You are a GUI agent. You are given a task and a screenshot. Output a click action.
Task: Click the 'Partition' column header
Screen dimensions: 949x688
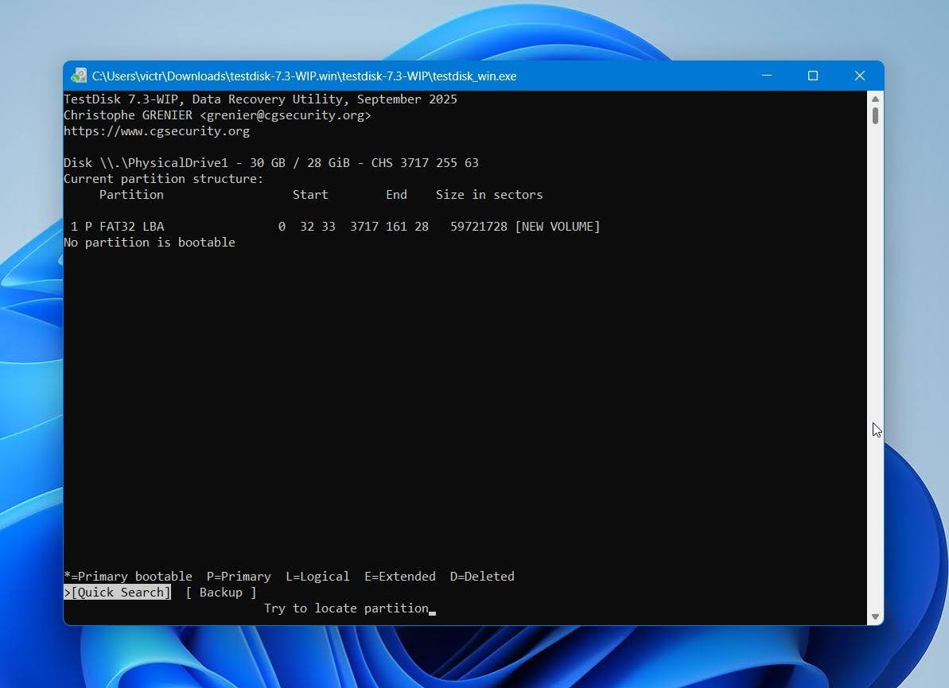(x=131, y=195)
